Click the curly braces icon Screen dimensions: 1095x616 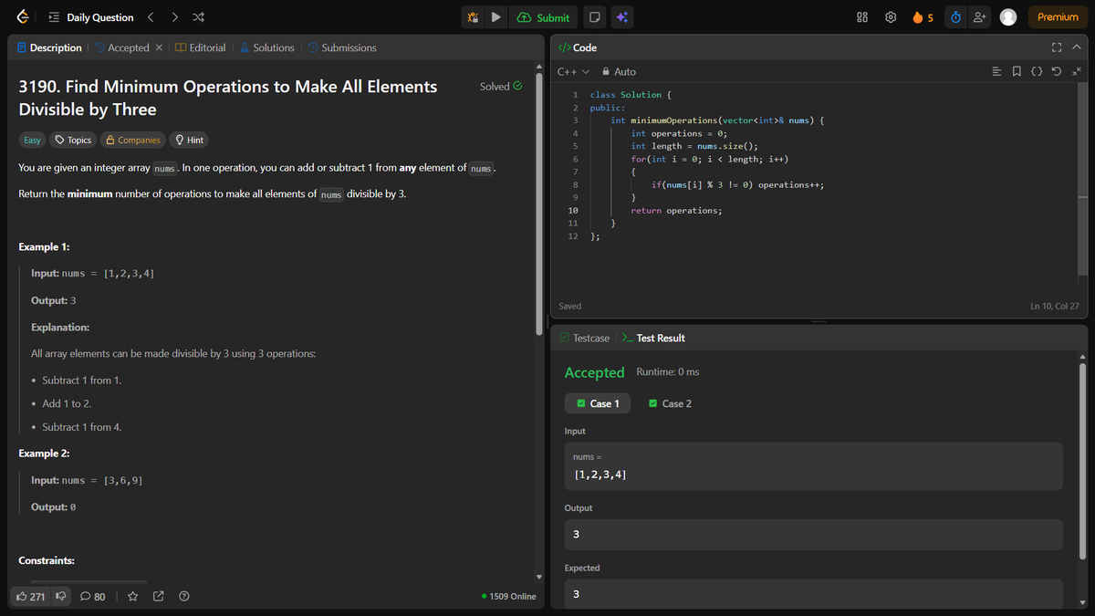1037,71
